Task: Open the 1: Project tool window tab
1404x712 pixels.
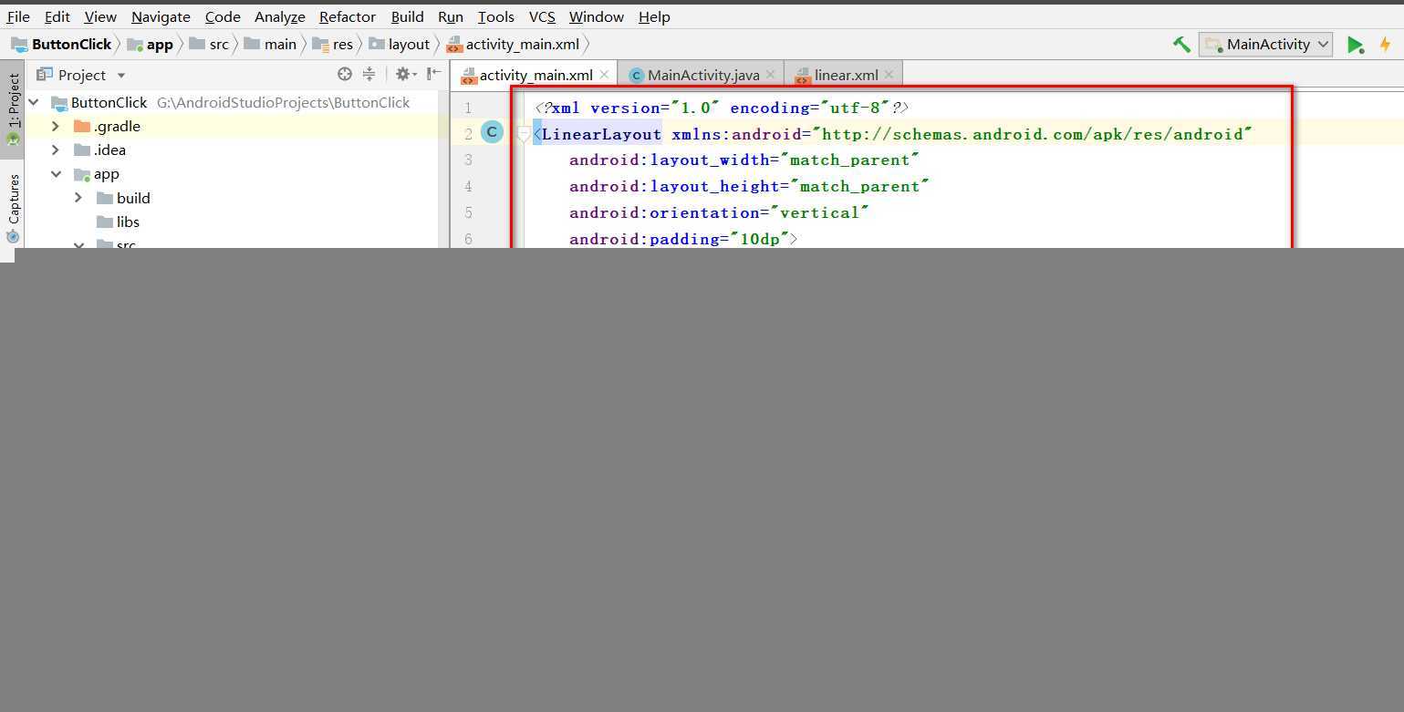Action: (x=13, y=109)
